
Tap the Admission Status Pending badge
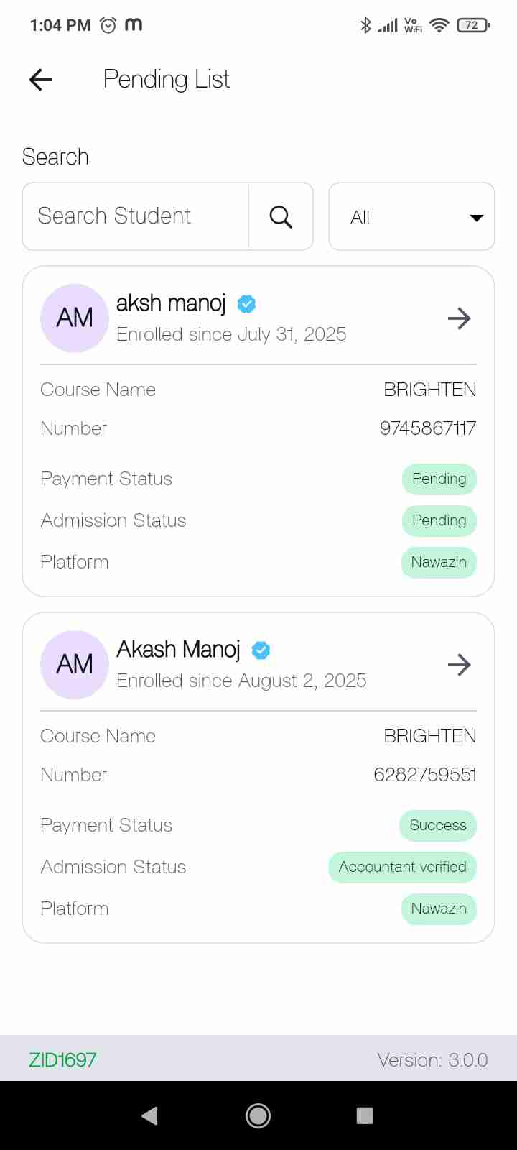point(439,521)
